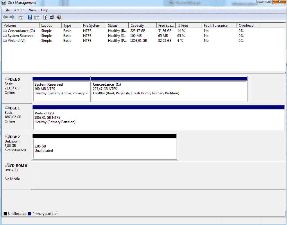287x225 pixels.
Task: Click the Forward arrow toolbar icon
Action: click(x=12, y=17)
